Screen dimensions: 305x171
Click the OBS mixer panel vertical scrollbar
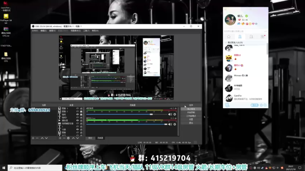click(x=178, y=122)
